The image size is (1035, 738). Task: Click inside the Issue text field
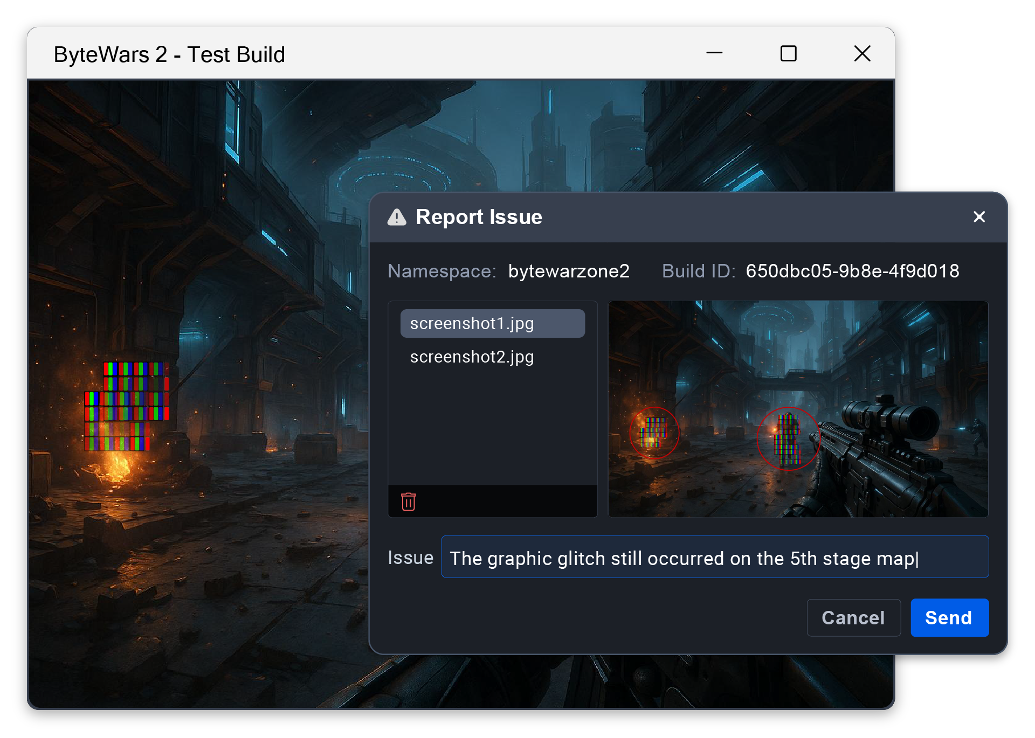click(x=714, y=558)
